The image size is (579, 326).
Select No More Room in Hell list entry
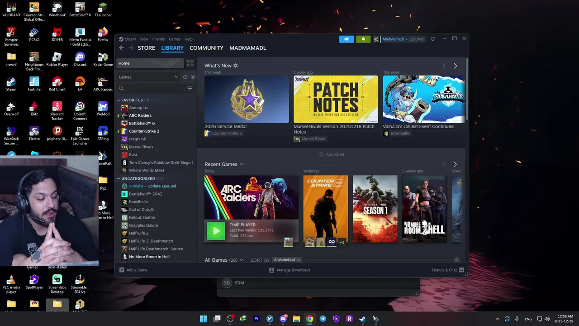pos(149,257)
